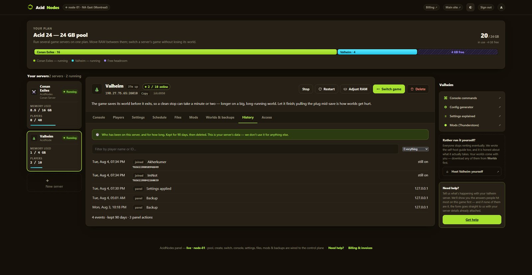Image resolution: width=532 pixels, height=275 pixels.
Task: Click the Mon, Aug 3, 10:18 PM Backup entry
Action: pos(260,207)
